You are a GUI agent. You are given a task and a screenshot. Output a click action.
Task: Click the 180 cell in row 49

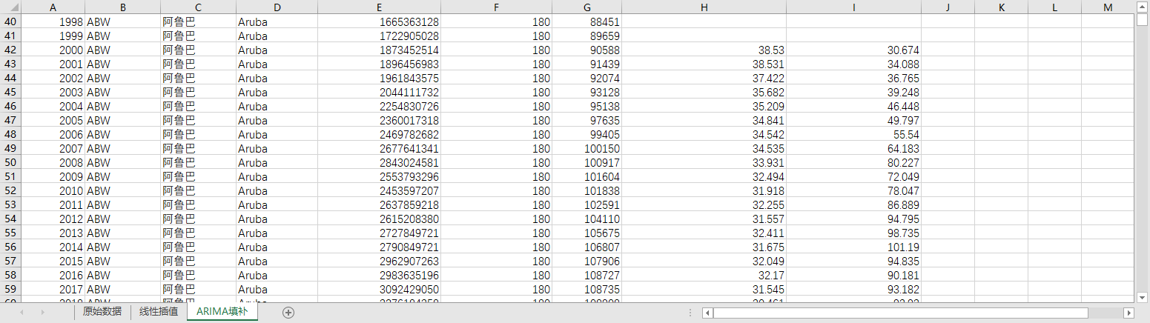(496, 148)
